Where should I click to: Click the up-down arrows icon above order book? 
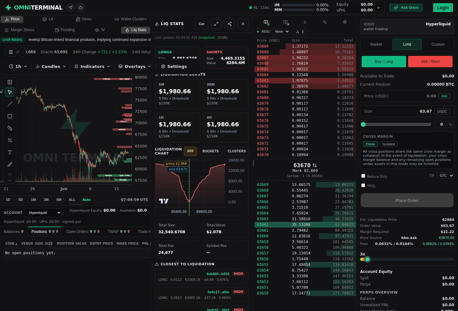325,22
